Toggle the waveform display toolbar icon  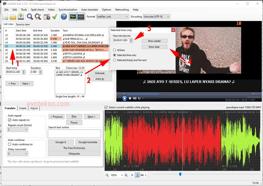pyautogui.click(x=73, y=17)
